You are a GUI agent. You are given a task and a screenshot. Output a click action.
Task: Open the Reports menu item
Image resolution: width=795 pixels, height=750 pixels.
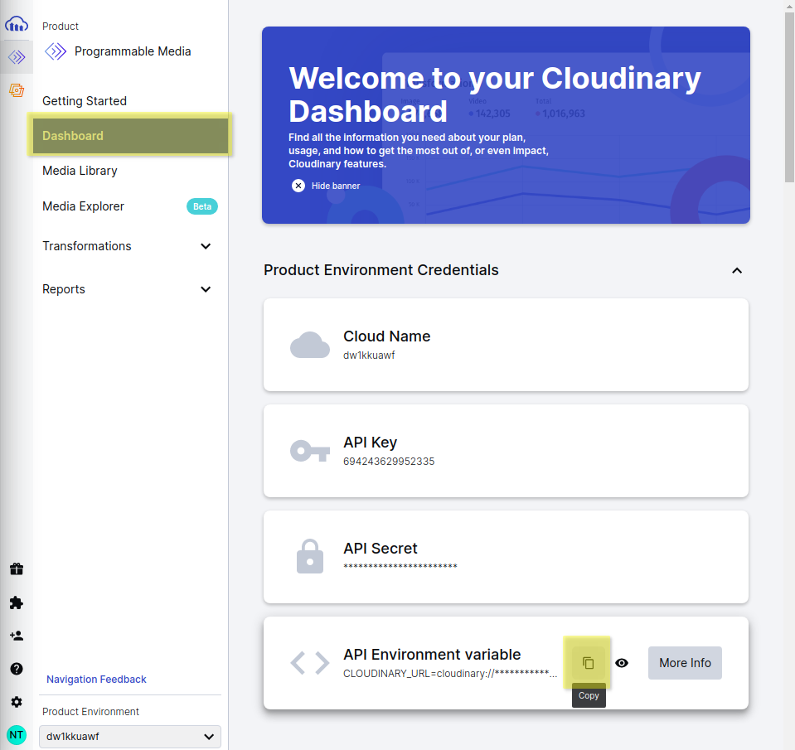click(63, 289)
